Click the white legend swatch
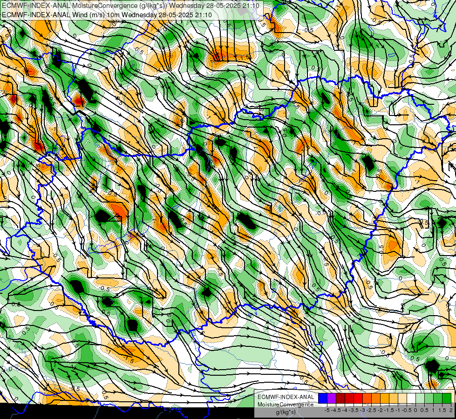Screen dimensions: 456x419 pos(411,399)
